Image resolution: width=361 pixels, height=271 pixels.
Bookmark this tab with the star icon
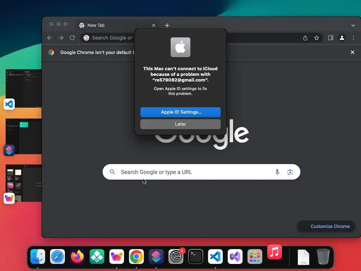click(x=317, y=38)
